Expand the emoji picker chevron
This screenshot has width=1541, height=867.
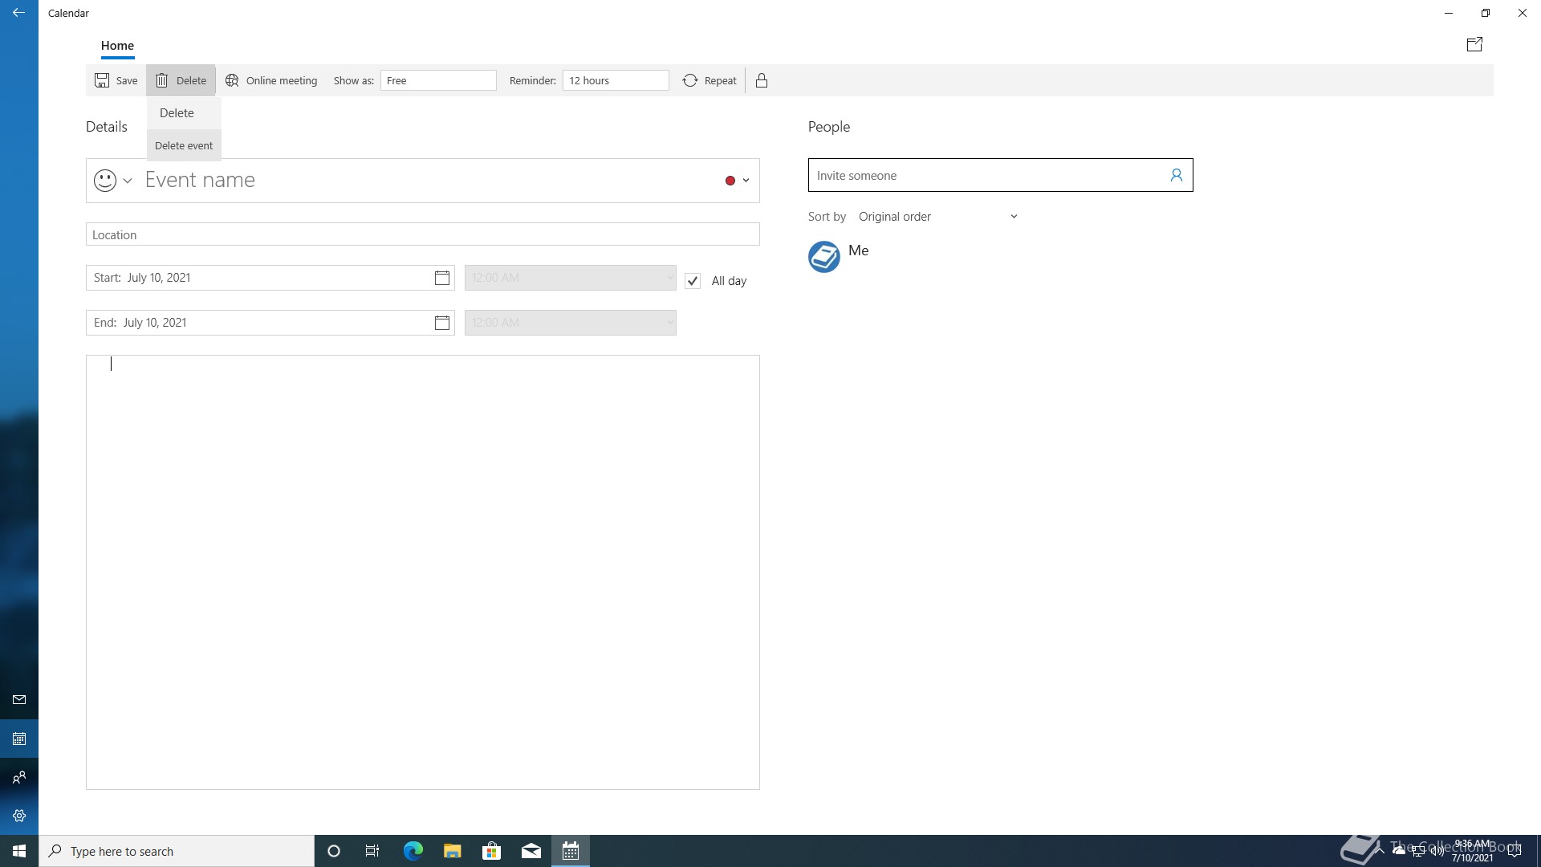click(x=128, y=181)
